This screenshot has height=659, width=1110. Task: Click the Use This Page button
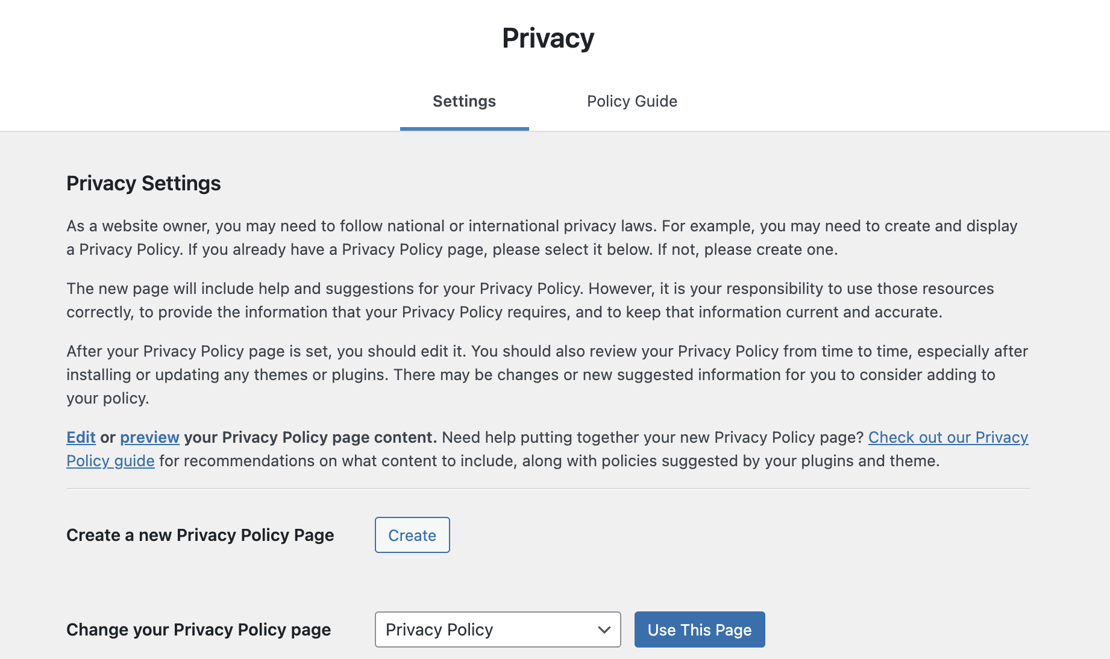coord(700,629)
